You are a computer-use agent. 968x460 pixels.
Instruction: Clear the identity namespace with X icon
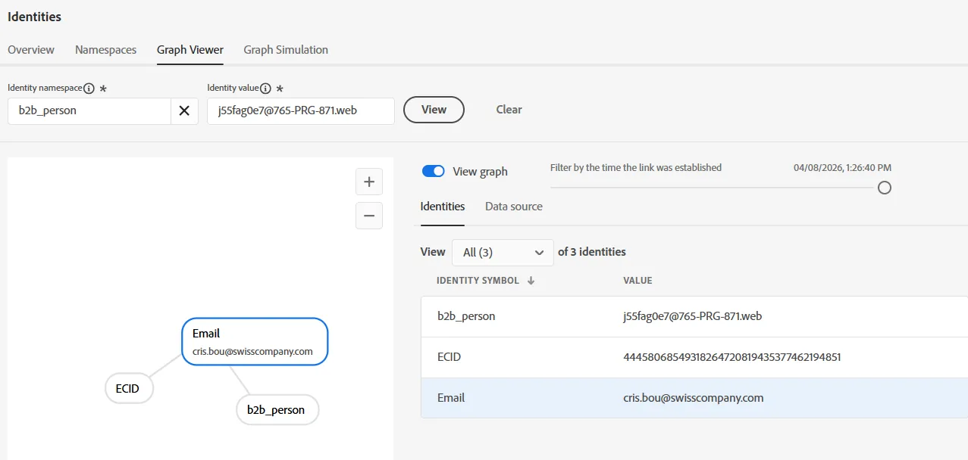[184, 110]
